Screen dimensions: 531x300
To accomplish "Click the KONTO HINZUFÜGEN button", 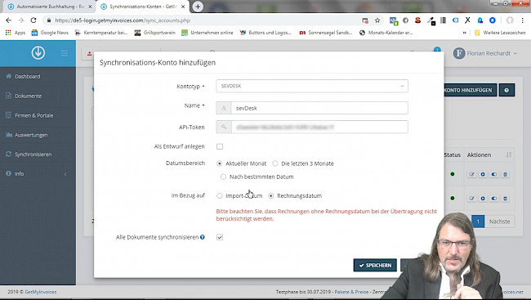I will pos(471,90).
